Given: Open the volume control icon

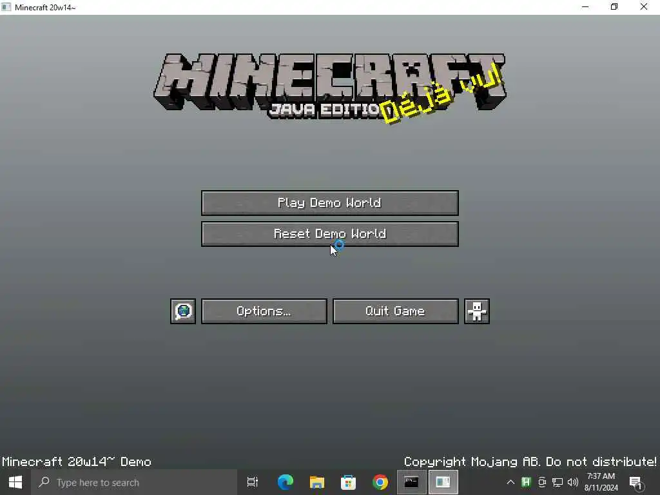Looking at the screenshot, I should pos(573,482).
